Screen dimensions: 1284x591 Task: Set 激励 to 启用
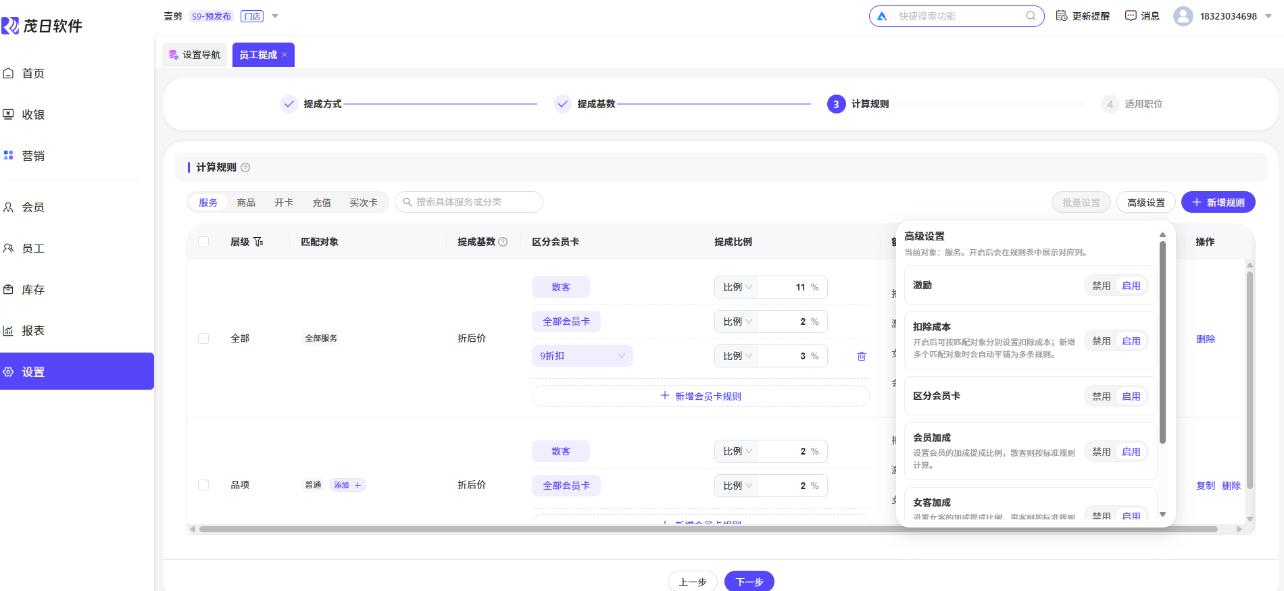1131,286
